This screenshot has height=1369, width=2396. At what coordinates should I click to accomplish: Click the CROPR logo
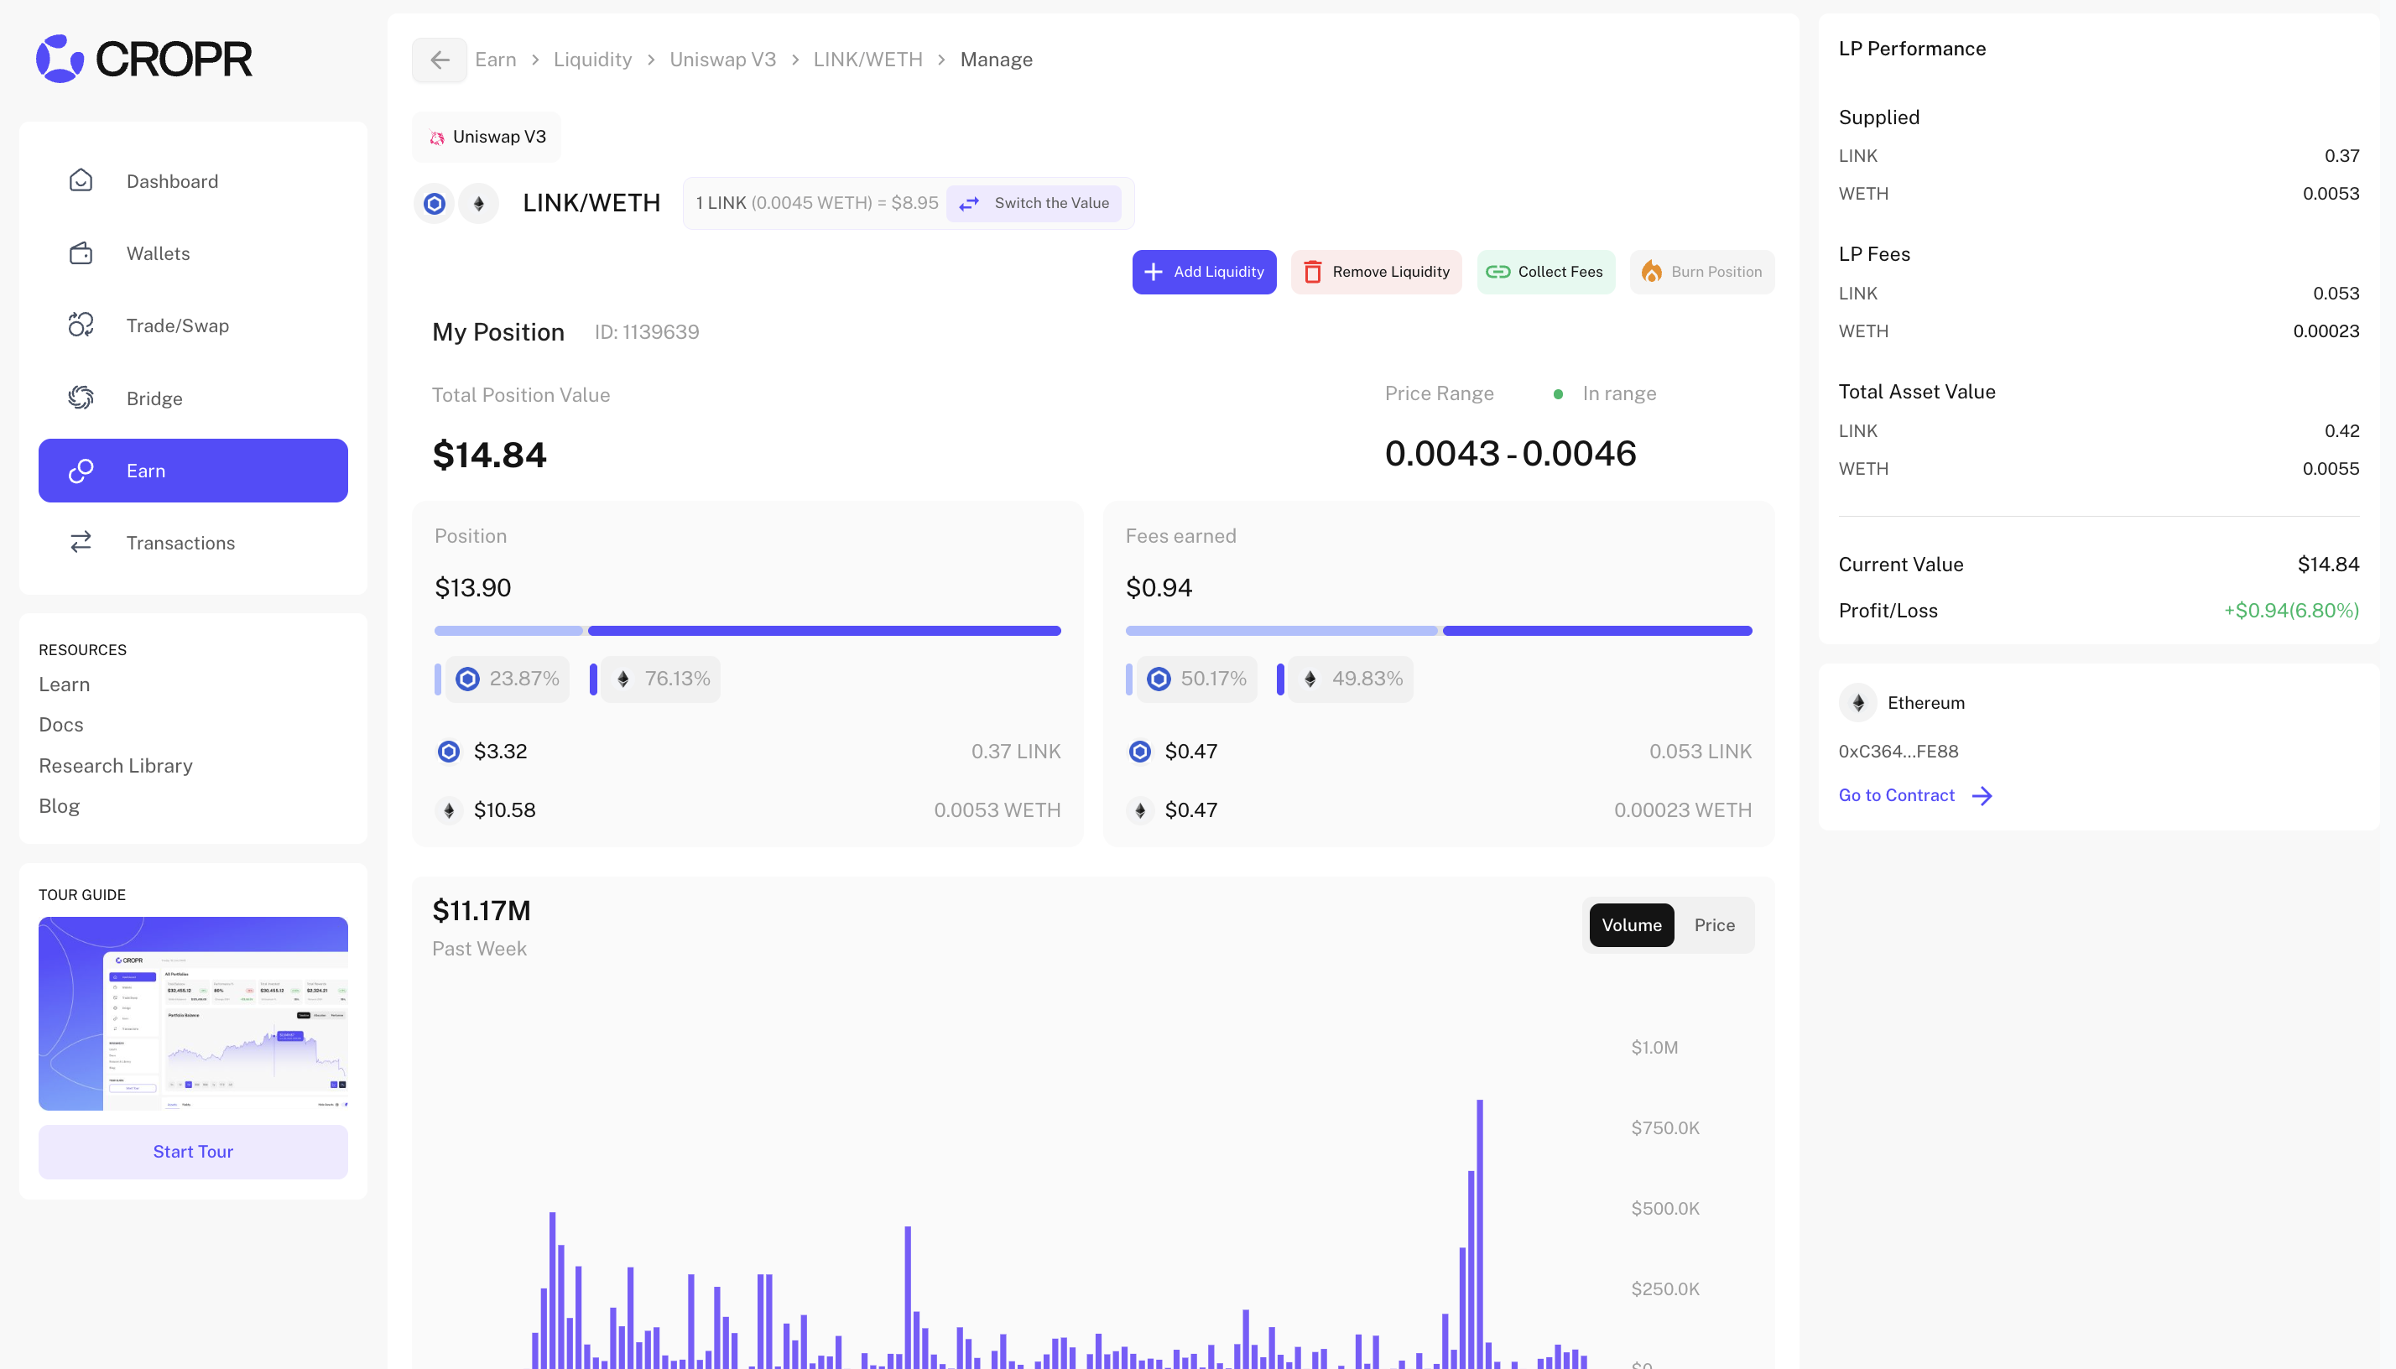coord(143,58)
